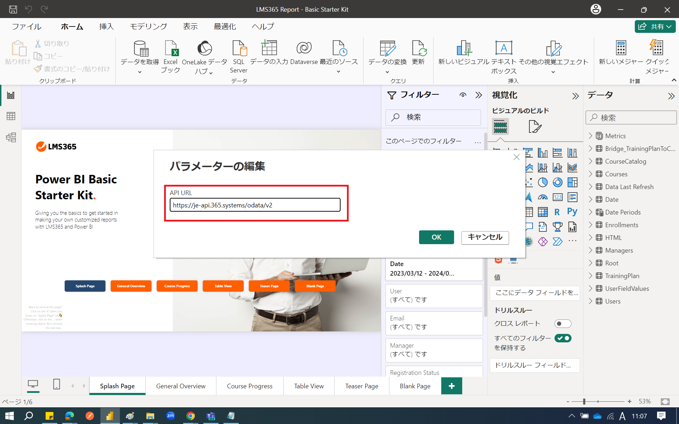679x424 pixels.
Task: Expand the Users table
Action: click(x=590, y=301)
